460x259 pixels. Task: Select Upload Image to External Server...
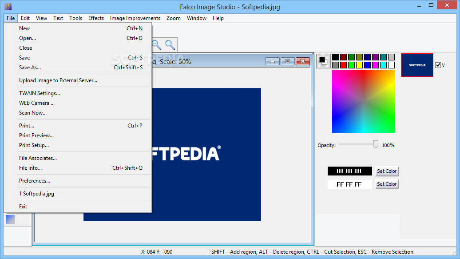point(78,80)
